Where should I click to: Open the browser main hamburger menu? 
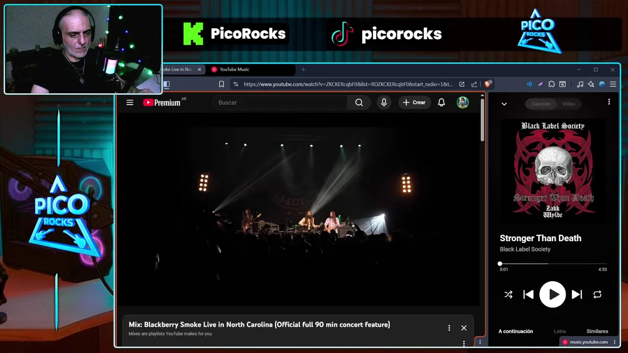pyautogui.click(x=613, y=84)
